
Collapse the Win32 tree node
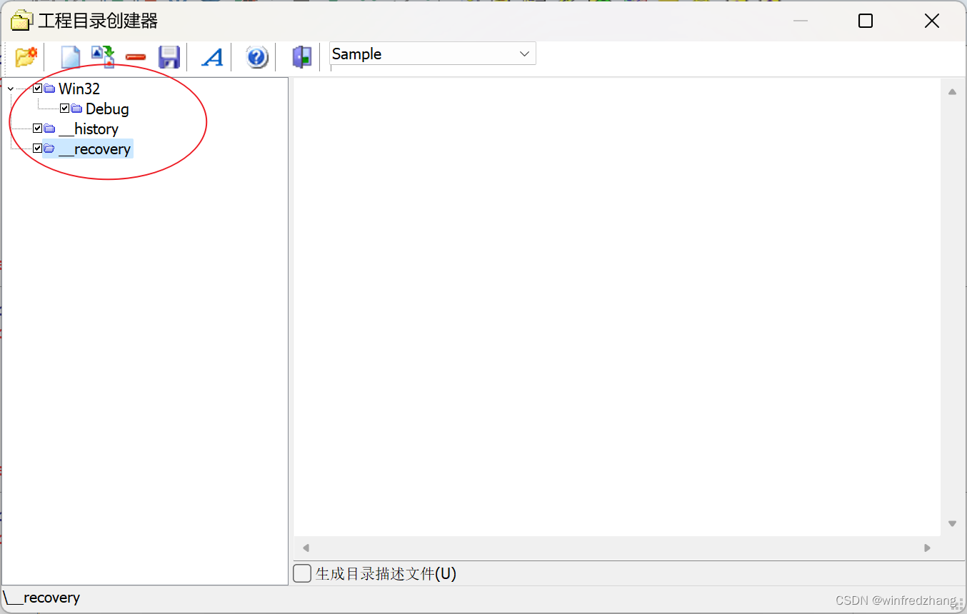tap(11, 89)
